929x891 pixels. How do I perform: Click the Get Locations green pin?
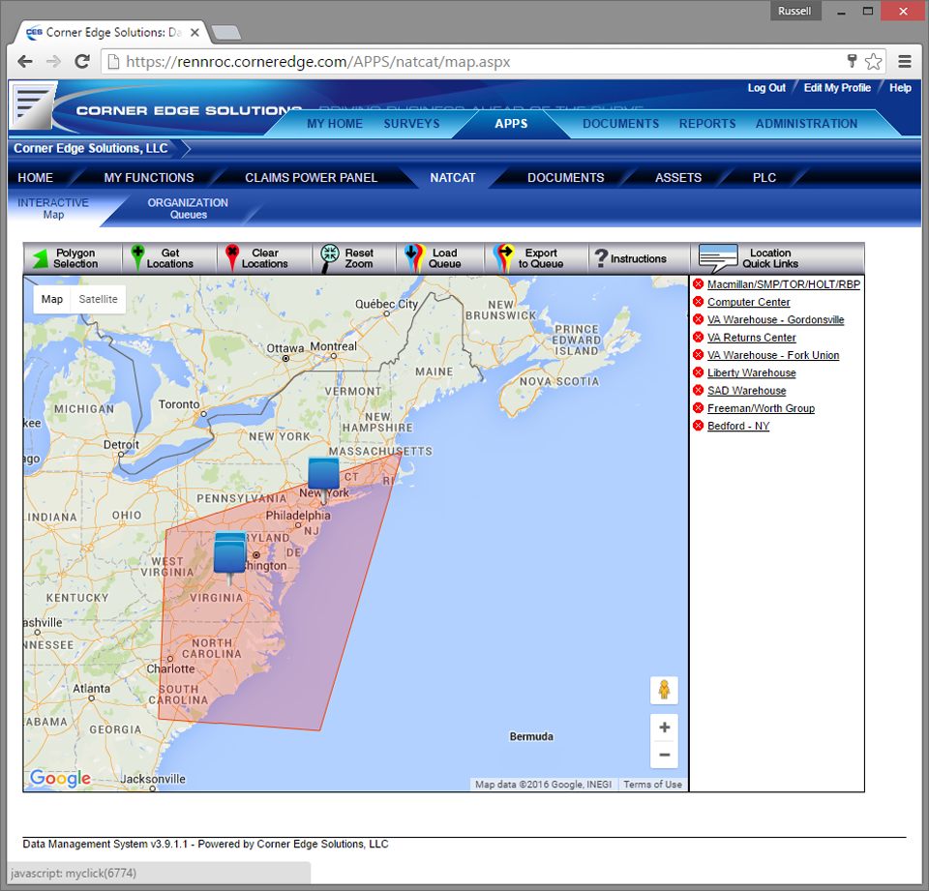coord(137,257)
